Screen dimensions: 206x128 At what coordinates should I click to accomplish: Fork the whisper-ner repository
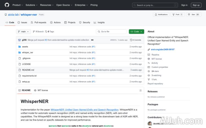177,14
